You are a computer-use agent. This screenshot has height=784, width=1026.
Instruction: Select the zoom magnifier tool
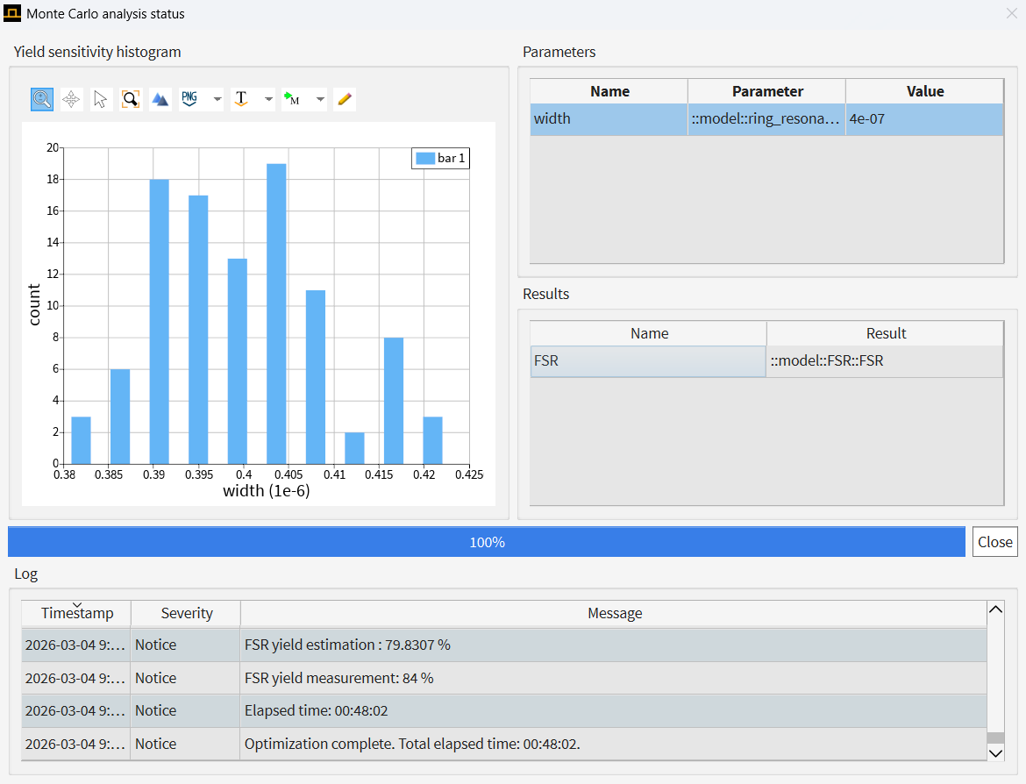[42, 99]
